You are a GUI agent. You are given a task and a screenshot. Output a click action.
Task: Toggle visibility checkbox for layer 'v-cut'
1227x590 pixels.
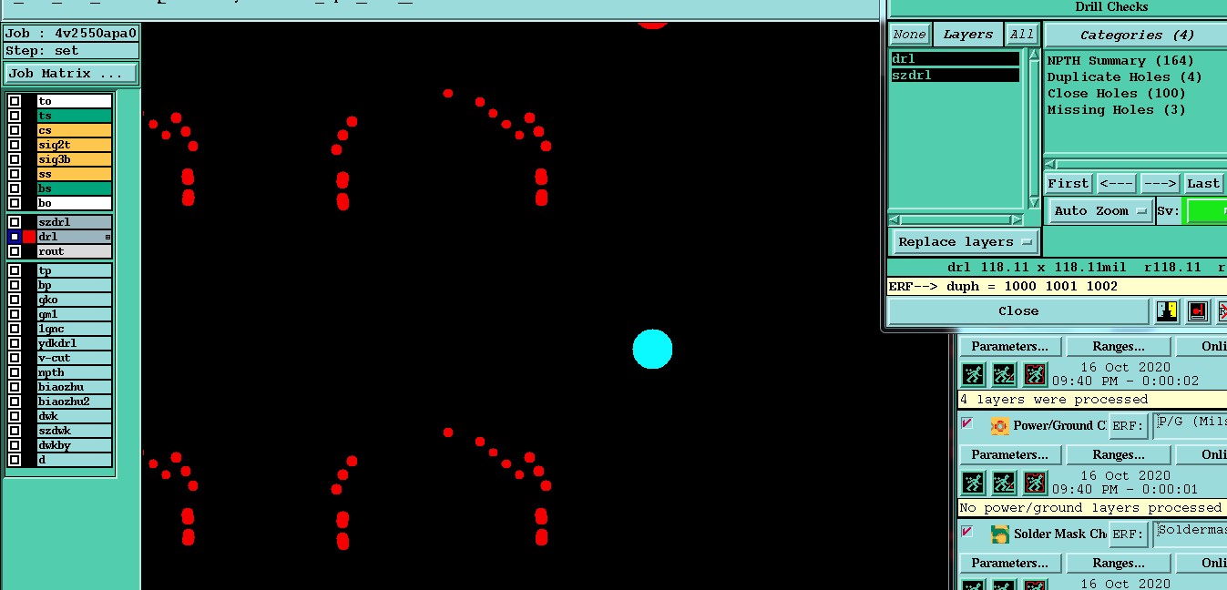coord(15,358)
